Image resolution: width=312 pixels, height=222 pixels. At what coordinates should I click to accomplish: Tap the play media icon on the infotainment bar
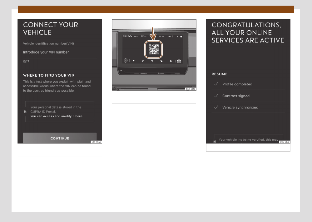(134, 61)
